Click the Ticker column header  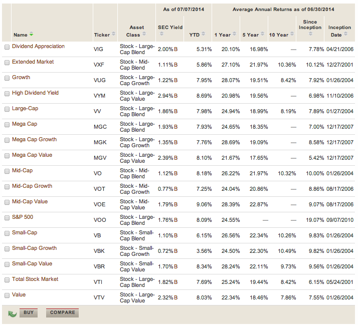click(102, 35)
